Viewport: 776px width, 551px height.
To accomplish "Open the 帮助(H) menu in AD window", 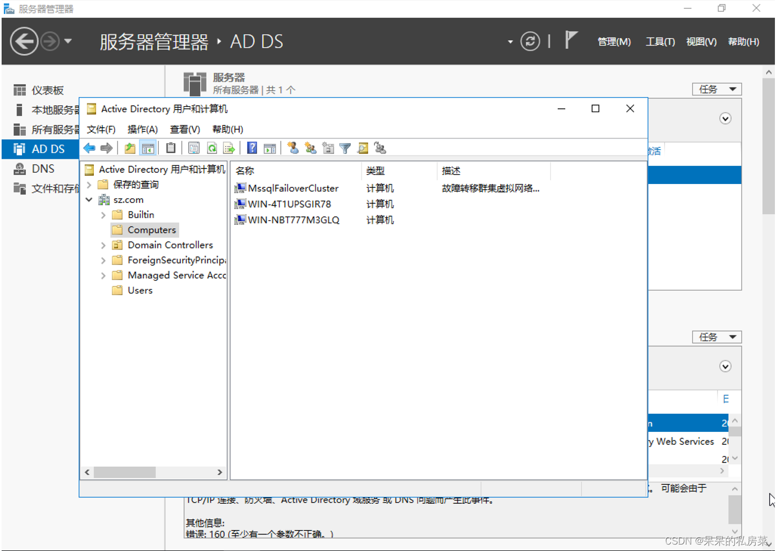I will point(228,129).
